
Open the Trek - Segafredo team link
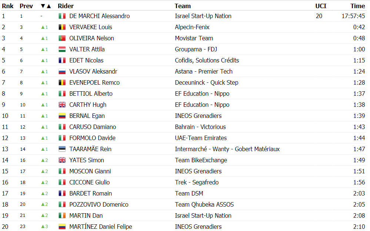coord(197,182)
